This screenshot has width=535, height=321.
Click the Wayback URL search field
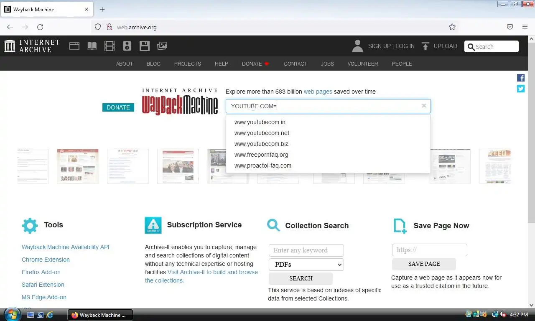[x=328, y=106]
